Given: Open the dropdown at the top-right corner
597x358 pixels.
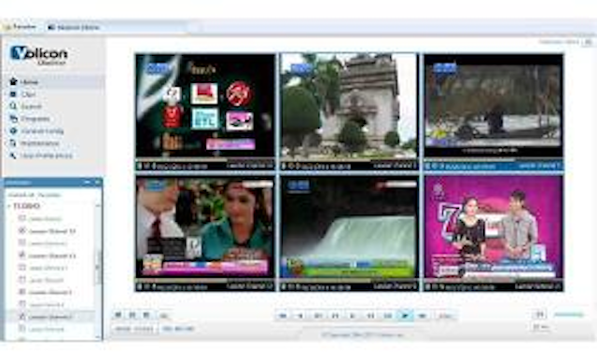Looking at the screenshot, I should click(589, 42).
